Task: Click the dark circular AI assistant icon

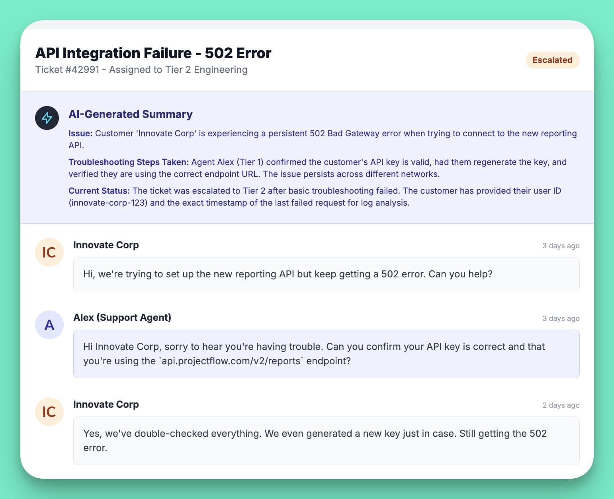Action: click(47, 118)
